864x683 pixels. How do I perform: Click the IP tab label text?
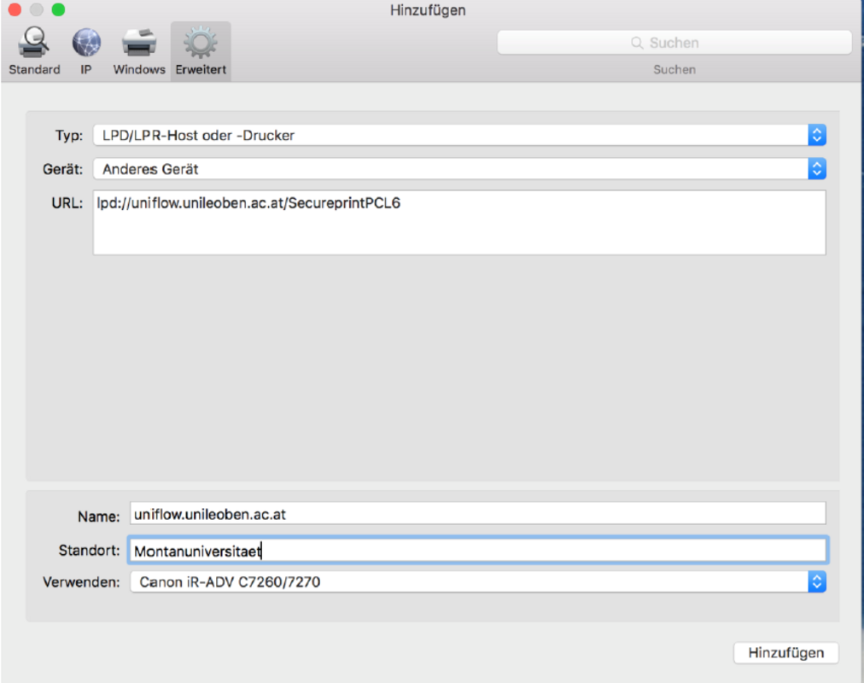[x=86, y=70]
